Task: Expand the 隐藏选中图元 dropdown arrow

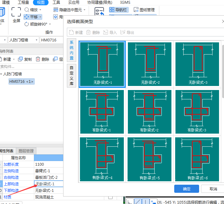Action: (x=84, y=10)
